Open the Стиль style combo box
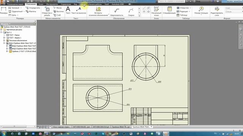The height and width of the screenshot is (136, 243). pos(234,12)
